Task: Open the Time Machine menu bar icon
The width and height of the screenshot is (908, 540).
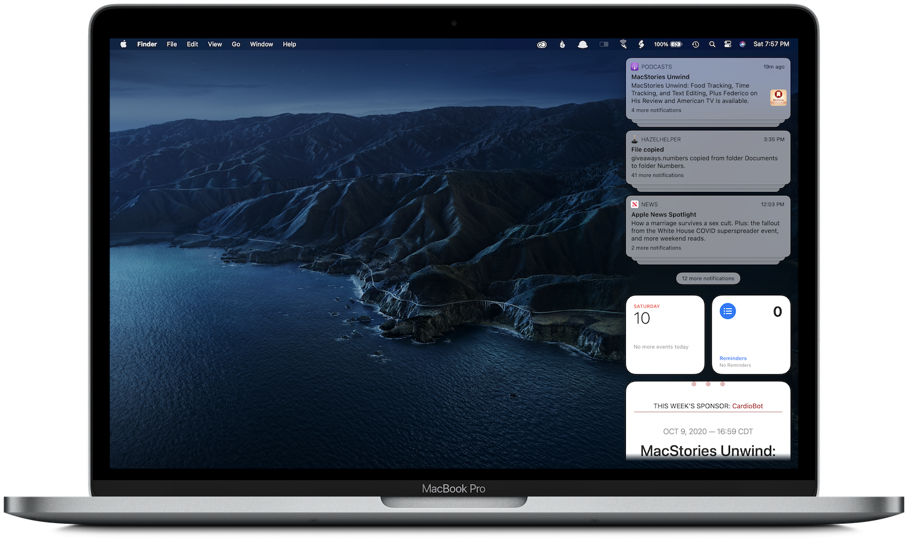Action: coord(696,44)
